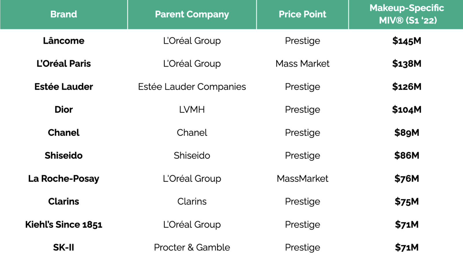Select the MassMarket cell for La Roche-Posay
The height and width of the screenshot is (260, 463).
pos(302,179)
